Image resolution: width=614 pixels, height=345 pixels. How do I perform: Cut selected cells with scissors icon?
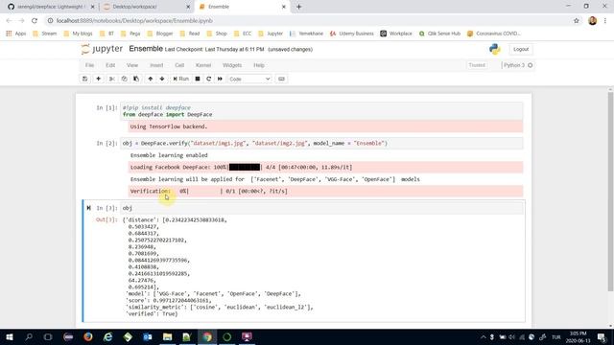click(x=112, y=79)
